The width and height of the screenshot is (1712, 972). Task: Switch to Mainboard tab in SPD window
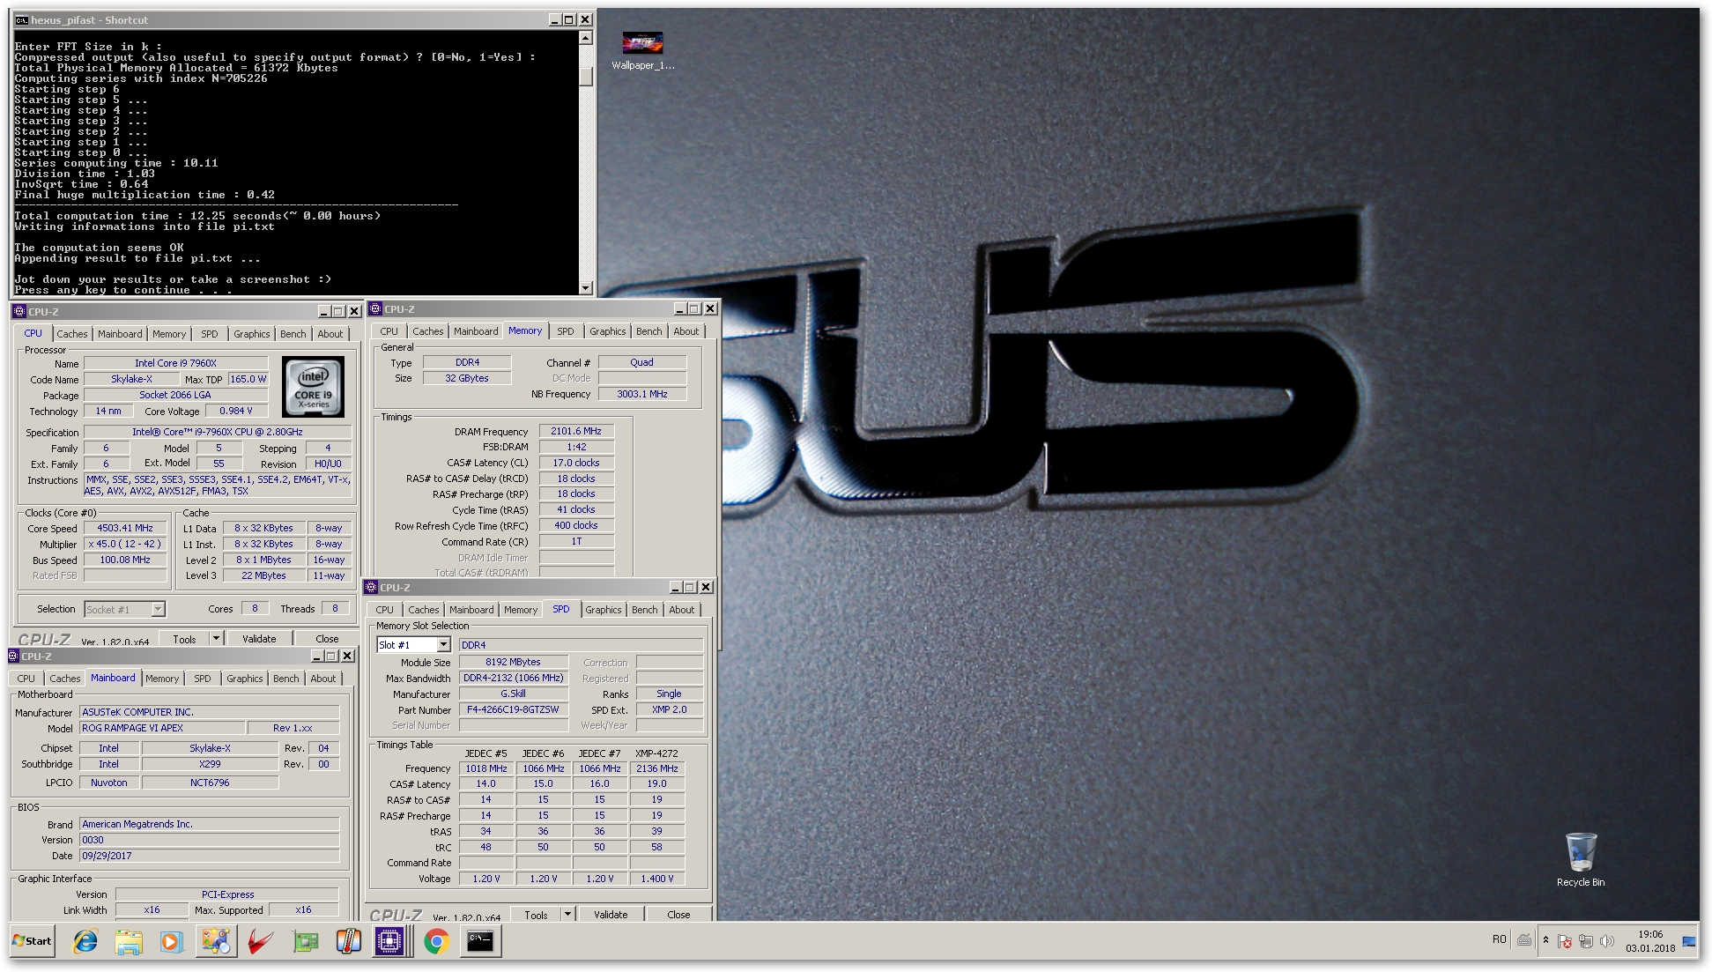471,610
